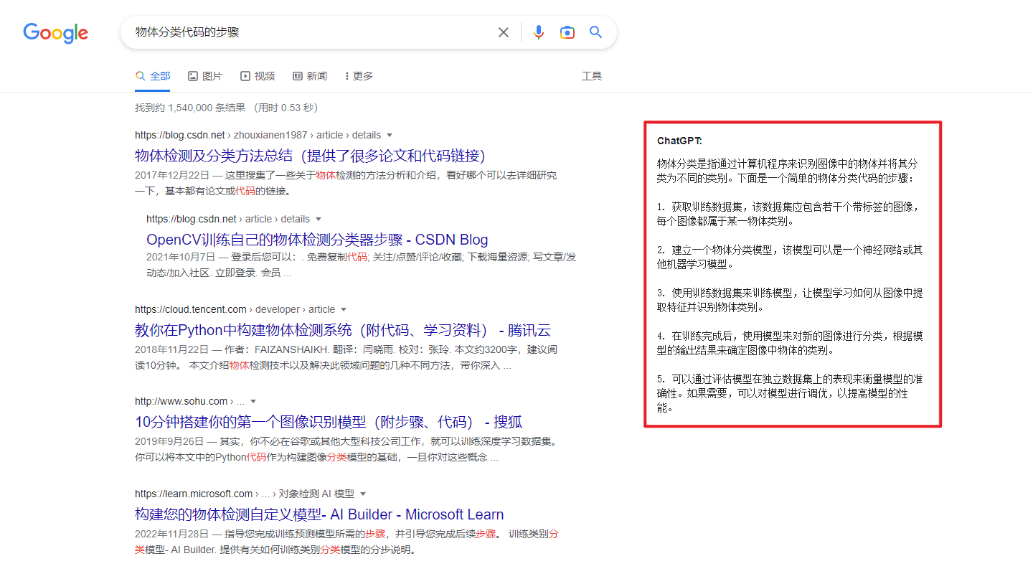Select the 全部 tab
Viewport: 1033px width, 579px height.
[153, 76]
